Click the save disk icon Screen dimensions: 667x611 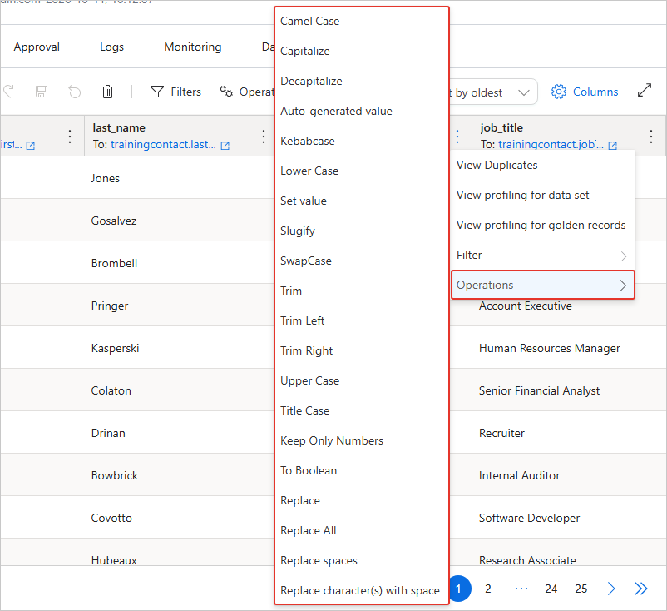[42, 92]
